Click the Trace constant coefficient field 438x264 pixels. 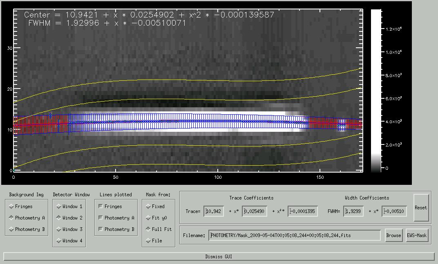(214, 211)
